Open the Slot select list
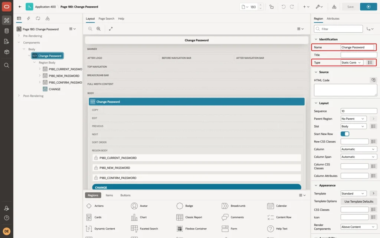Viewport: 380px width, 238px height. tap(353, 126)
